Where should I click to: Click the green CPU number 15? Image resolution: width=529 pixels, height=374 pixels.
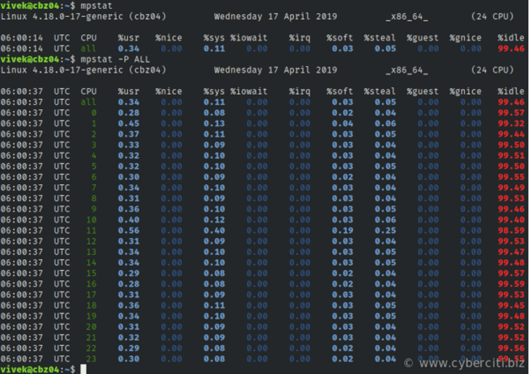coord(91,273)
